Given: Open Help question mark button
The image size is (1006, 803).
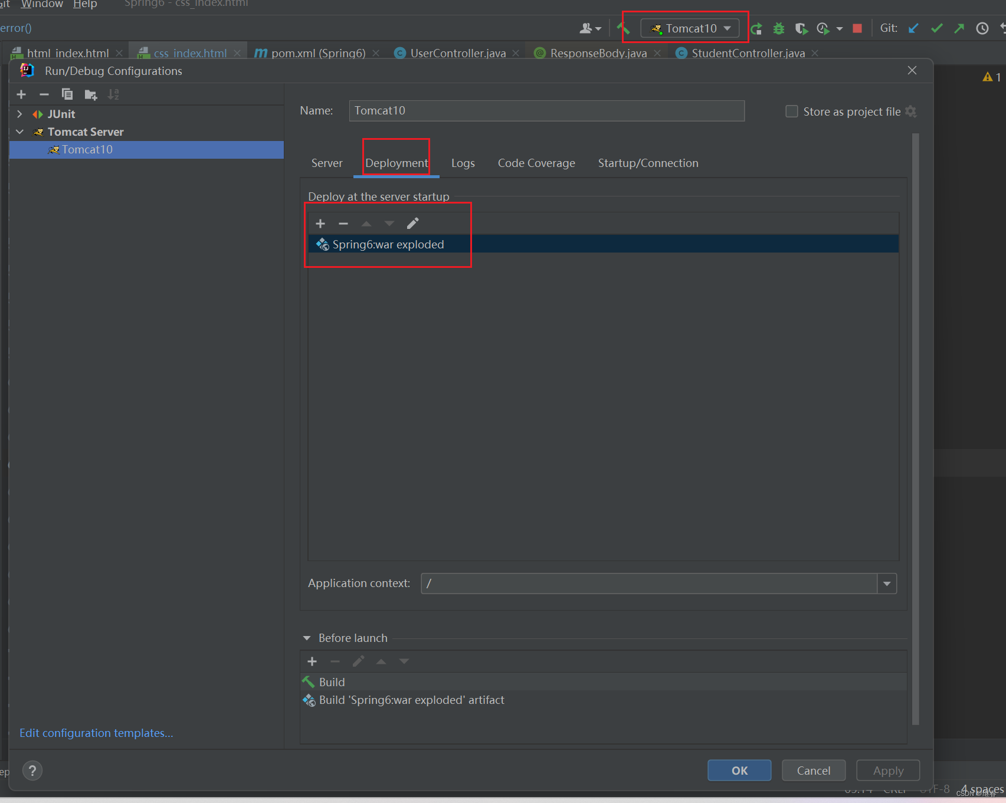Looking at the screenshot, I should 32,771.
